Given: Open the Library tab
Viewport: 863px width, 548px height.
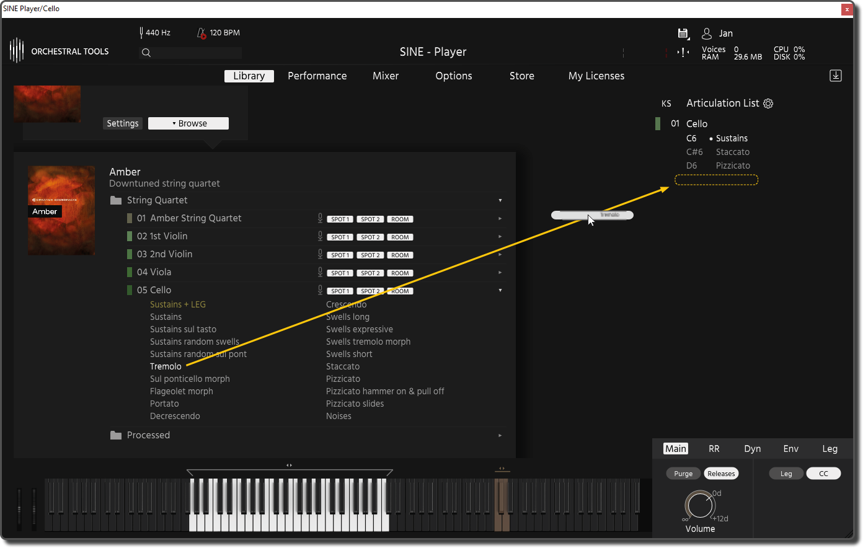Looking at the screenshot, I should pos(249,76).
